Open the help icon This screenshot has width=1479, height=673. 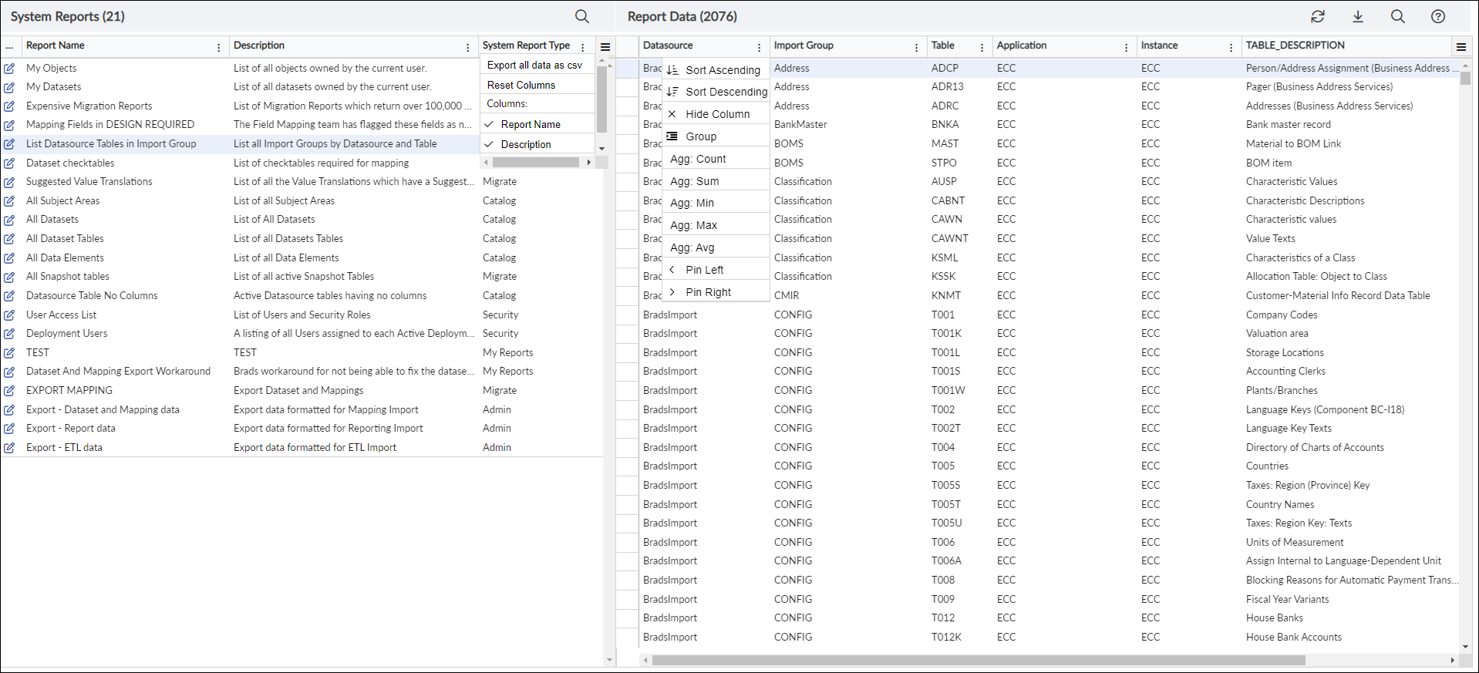click(x=1438, y=16)
